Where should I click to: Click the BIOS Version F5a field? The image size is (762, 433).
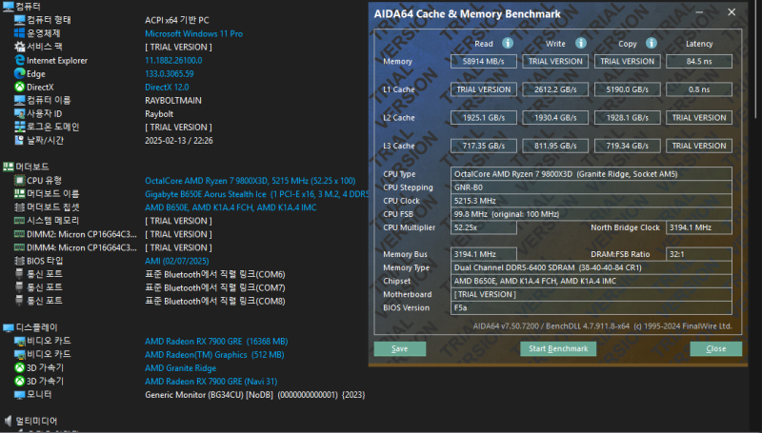point(591,307)
